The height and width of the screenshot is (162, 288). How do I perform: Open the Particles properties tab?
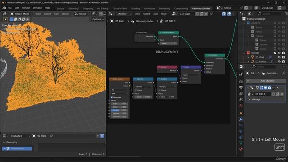[241, 125]
